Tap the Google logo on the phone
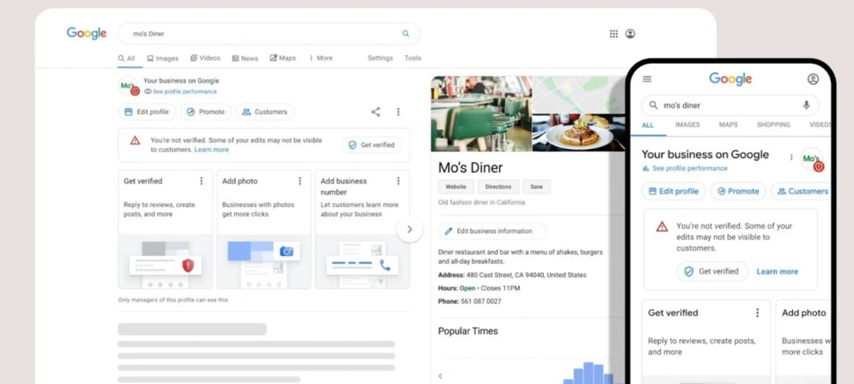The width and height of the screenshot is (854, 384). point(731,79)
